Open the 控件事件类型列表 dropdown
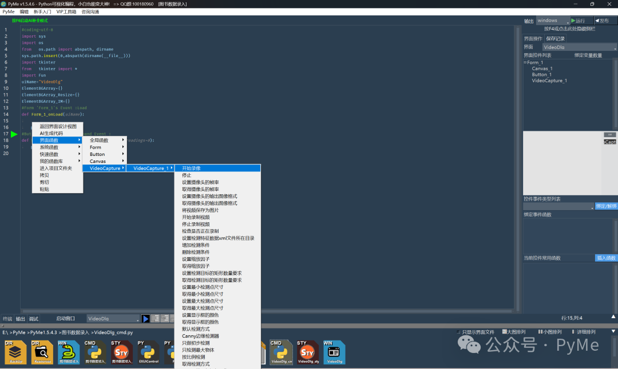This screenshot has width=618, height=369. point(558,207)
